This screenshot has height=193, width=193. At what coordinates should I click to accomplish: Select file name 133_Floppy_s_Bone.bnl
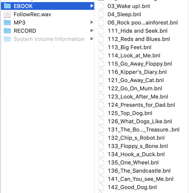click(x=138, y=146)
